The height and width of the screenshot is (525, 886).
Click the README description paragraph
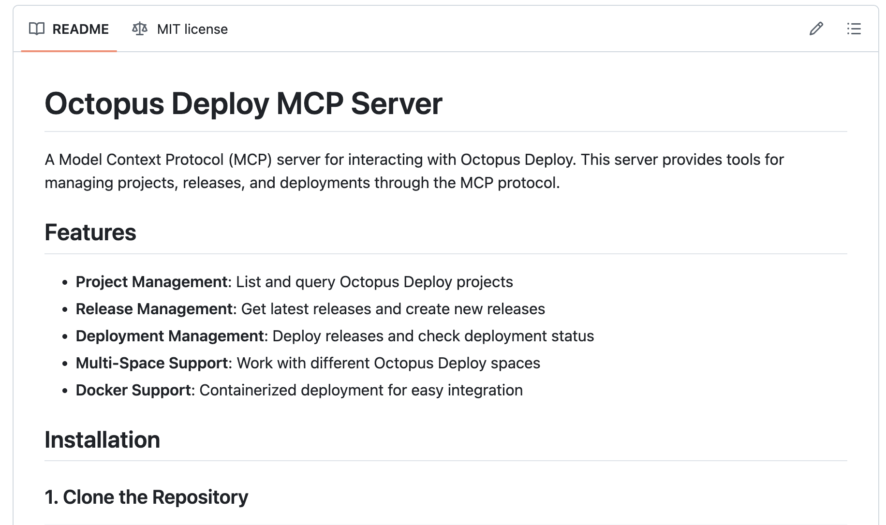coord(413,171)
